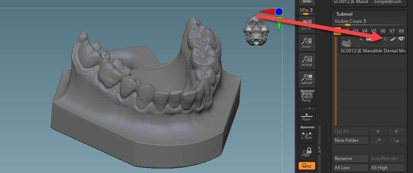Image resolution: width=413 pixels, height=173 pixels.
Task: Select visibility set V5
Action: 374,31
